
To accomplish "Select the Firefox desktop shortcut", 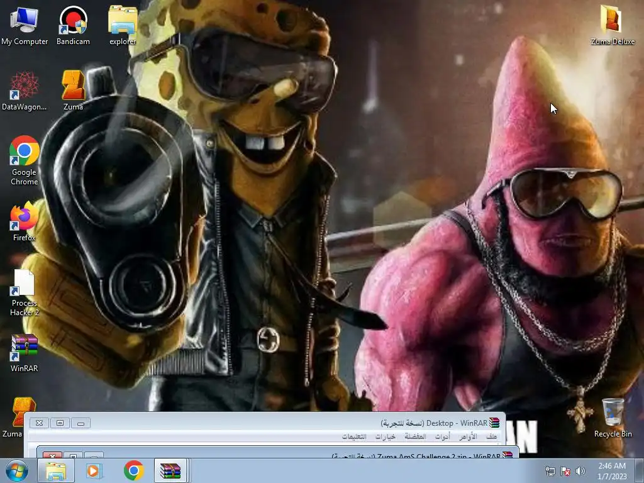I will [x=25, y=221].
